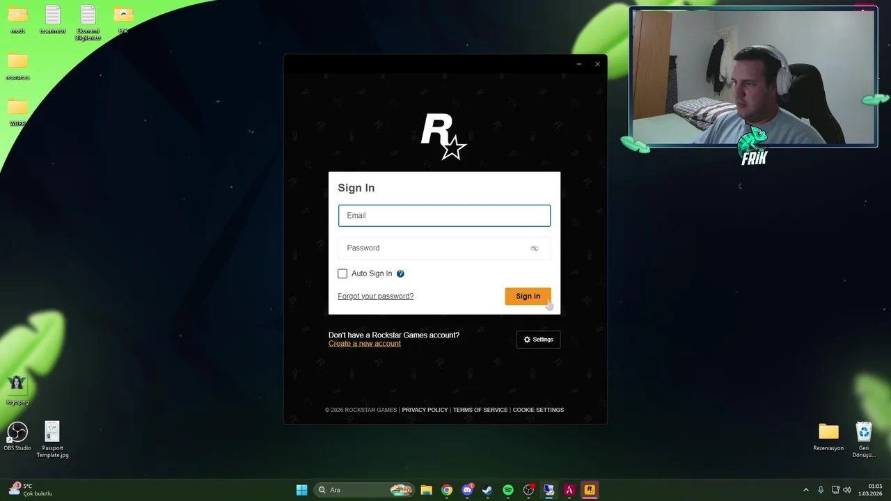Open the crimson slash-logo taskbar app
The height and width of the screenshot is (501, 891).
pos(569,490)
